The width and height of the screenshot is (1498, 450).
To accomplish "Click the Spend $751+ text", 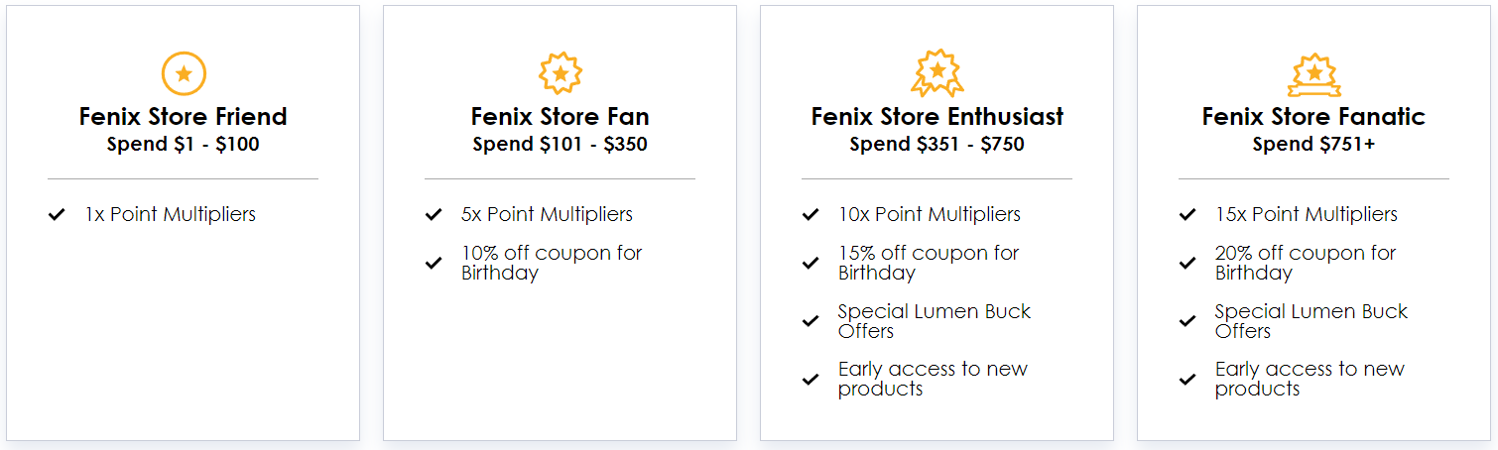I will click(x=1314, y=145).
